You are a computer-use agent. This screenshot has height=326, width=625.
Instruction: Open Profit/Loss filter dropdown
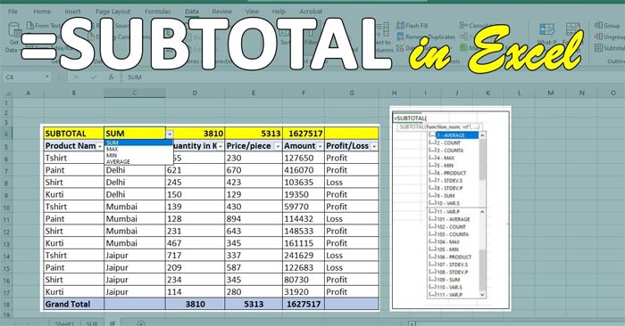pos(374,147)
